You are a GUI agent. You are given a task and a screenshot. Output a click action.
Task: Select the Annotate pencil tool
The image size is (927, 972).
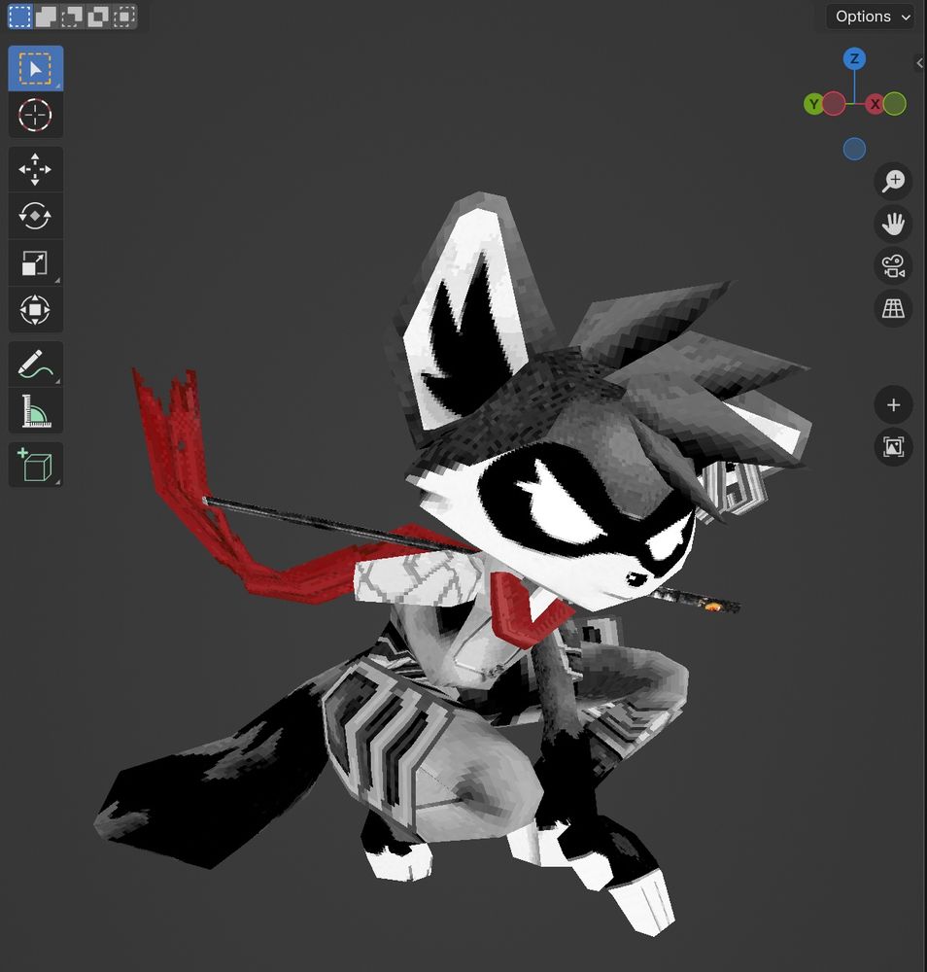pos(35,364)
